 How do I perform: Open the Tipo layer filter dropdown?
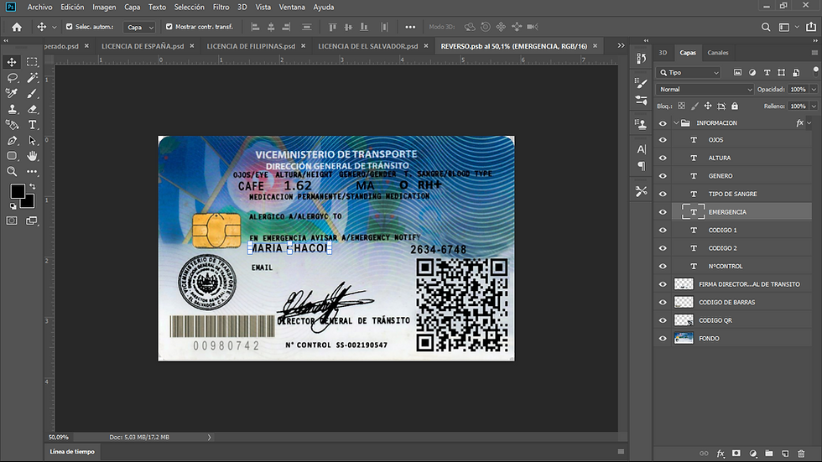(689, 73)
